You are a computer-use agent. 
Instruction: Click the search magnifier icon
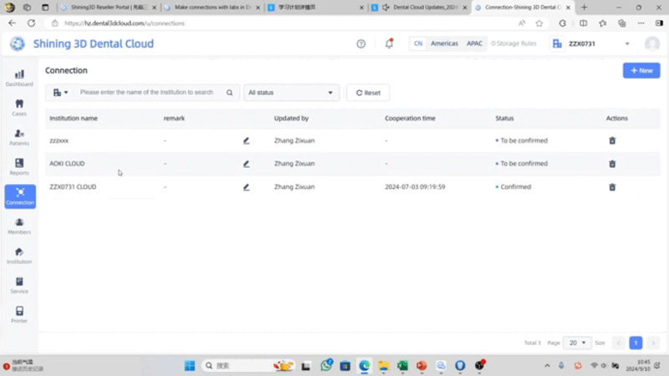tap(229, 93)
